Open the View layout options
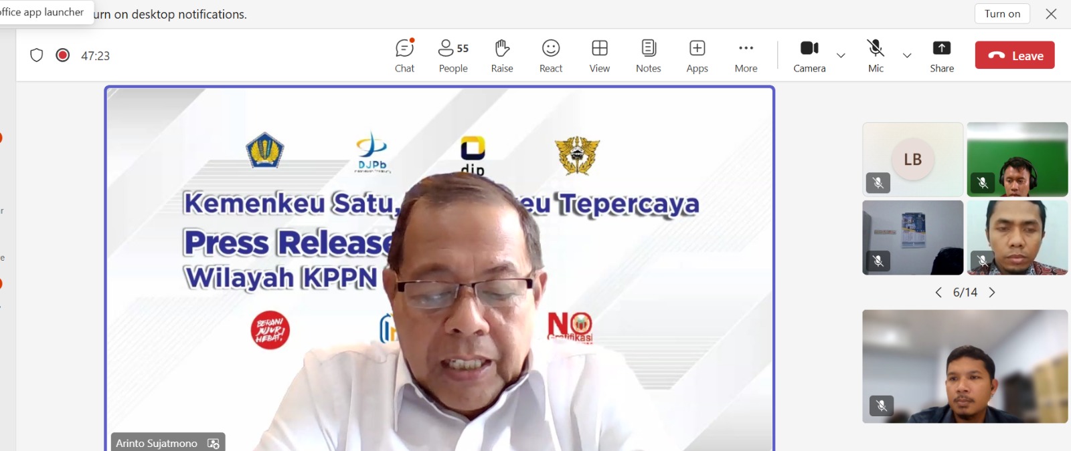This screenshot has height=451, width=1071. [600, 55]
